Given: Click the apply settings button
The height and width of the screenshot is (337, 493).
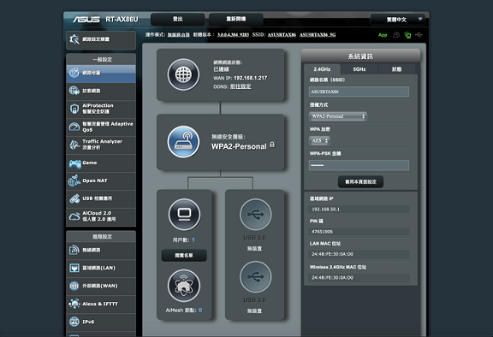Looking at the screenshot, I should [x=360, y=182].
